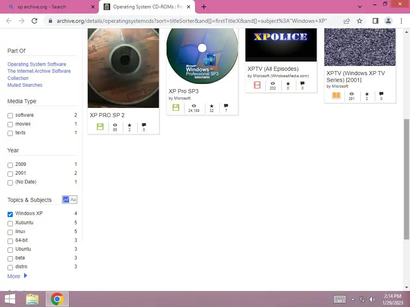View site info padlock icon
Image resolution: width=410 pixels, height=307 pixels.
click(50, 21)
